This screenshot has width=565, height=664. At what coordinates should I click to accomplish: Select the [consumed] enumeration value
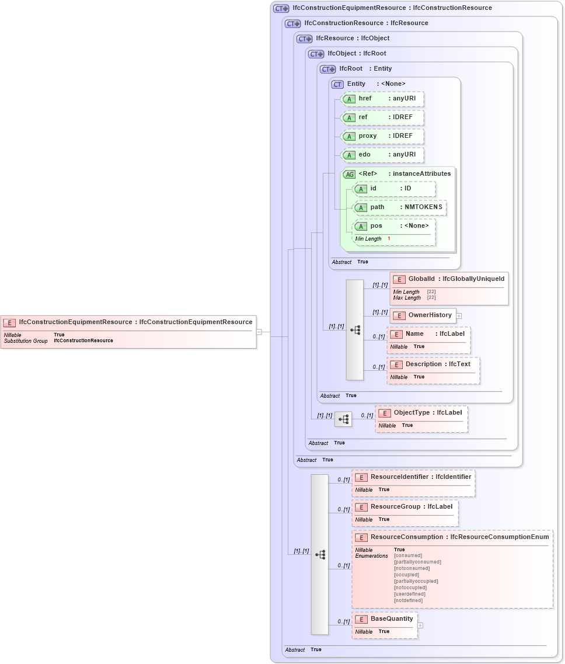pos(409,555)
